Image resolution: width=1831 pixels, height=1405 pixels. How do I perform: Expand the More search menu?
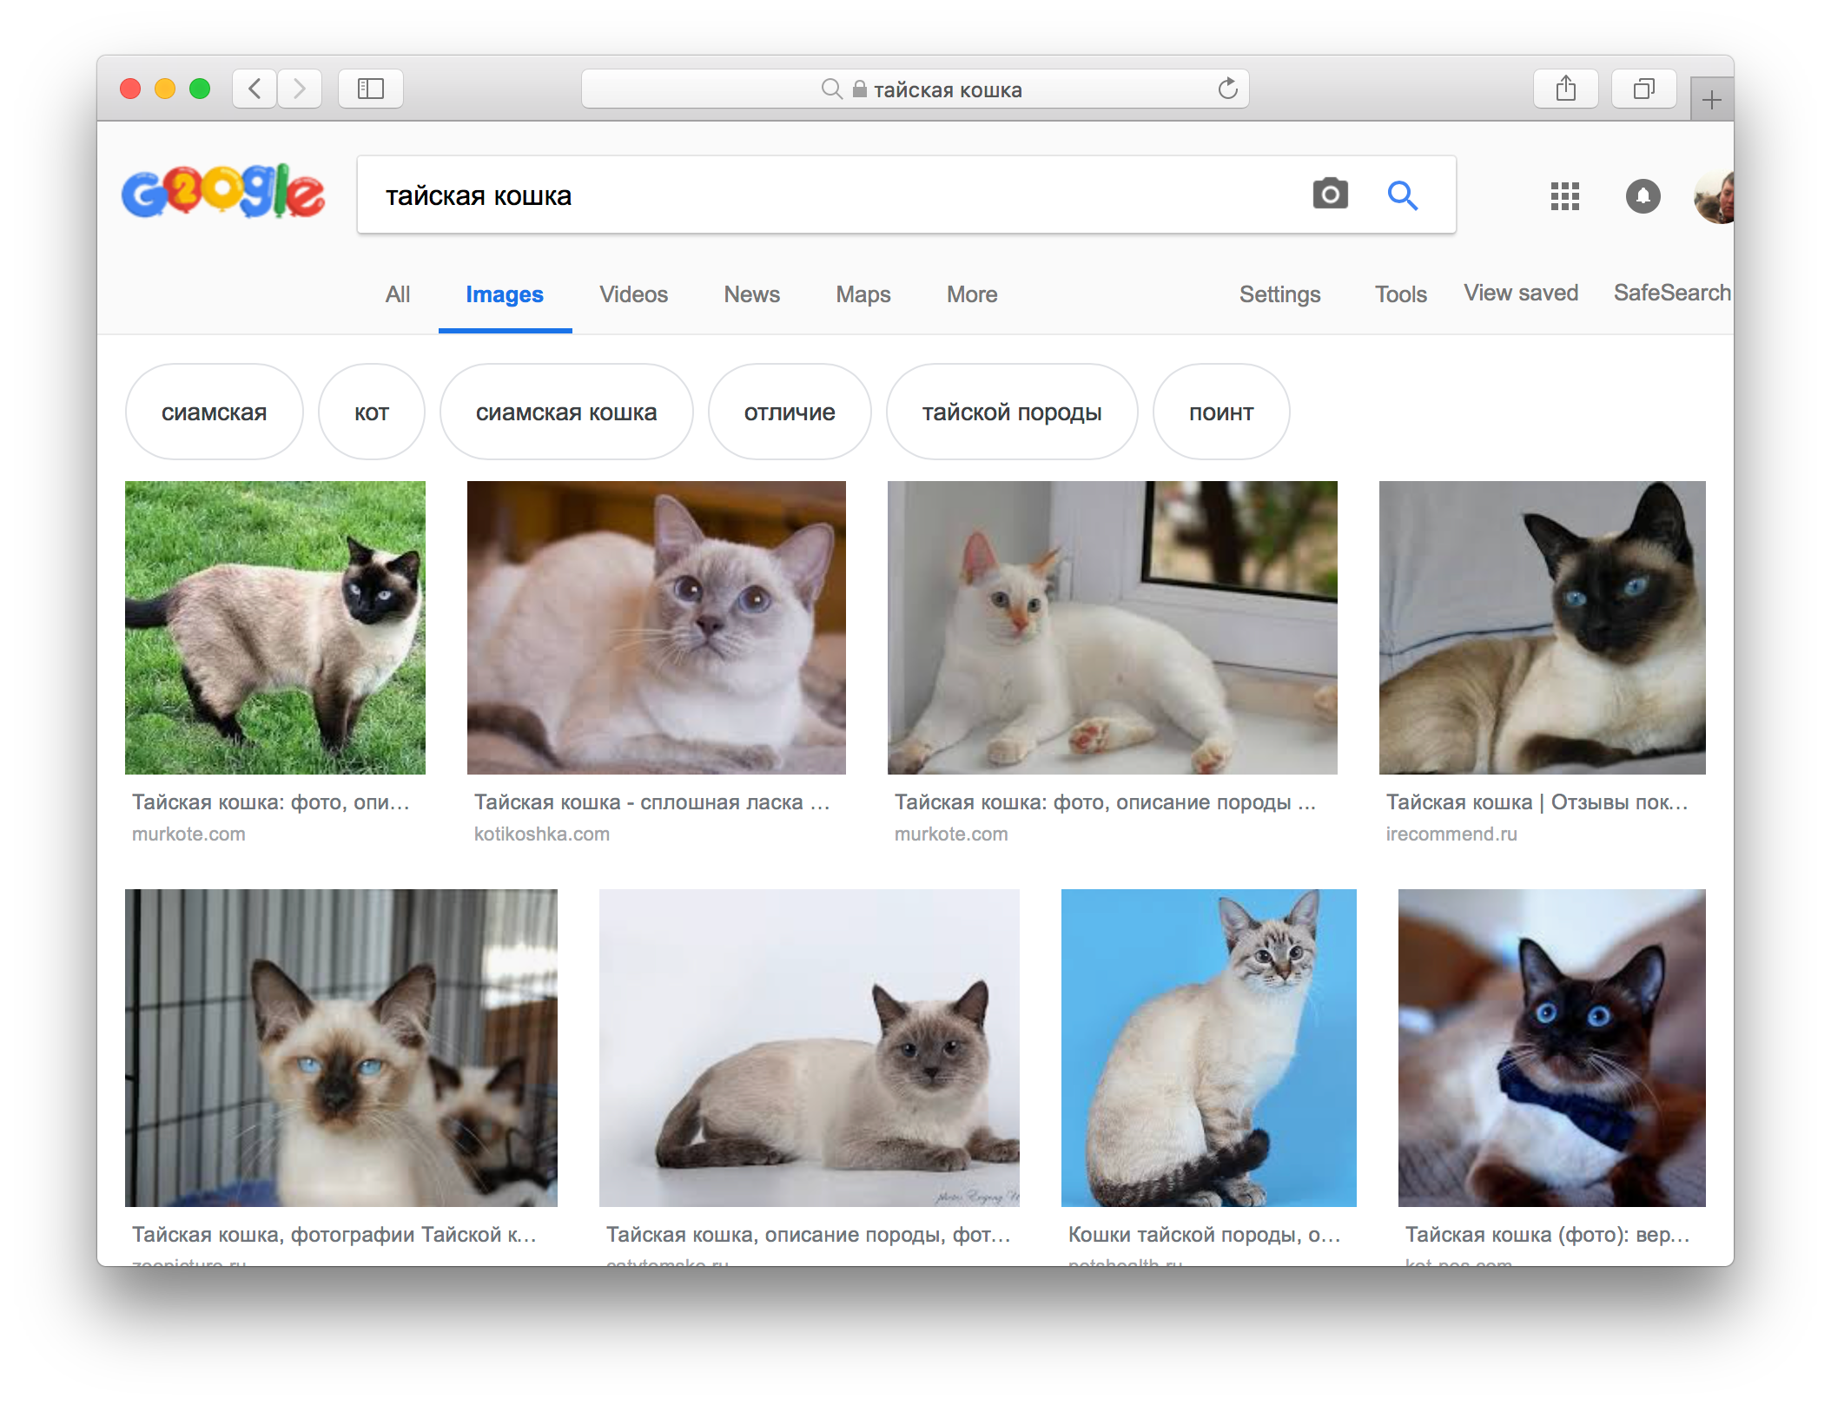coord(971,294)
